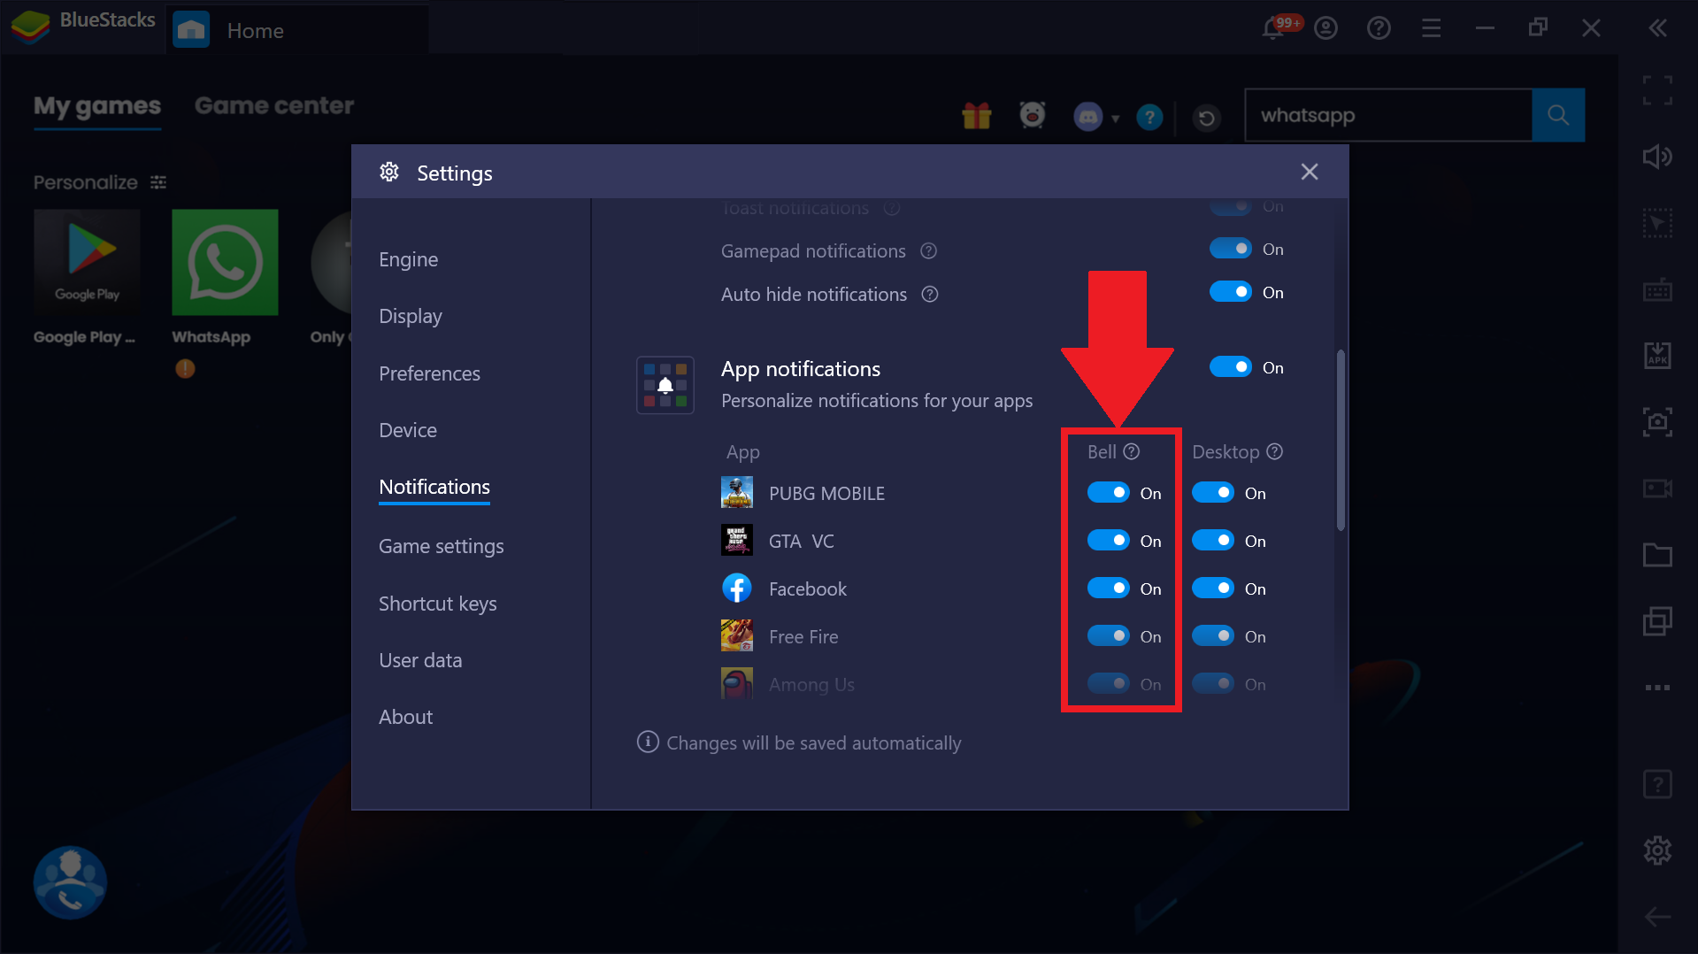Select the Notifications settings section
The height and width of the screenshot is (954, 1698).
click(x=434, y=487)
